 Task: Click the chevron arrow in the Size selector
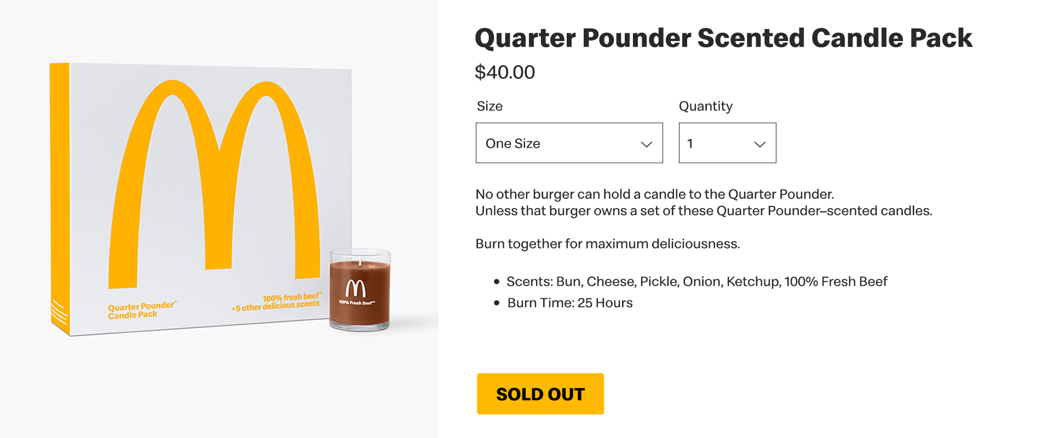pos(646,144)
